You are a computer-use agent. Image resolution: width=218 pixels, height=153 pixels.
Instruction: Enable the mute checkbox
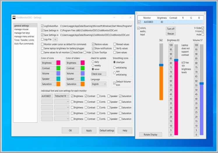click(x=203, y=34)
